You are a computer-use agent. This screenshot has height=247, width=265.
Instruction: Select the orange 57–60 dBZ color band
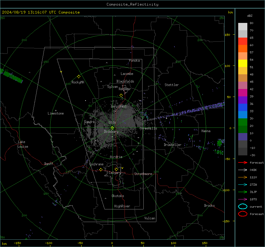click(243, 49)
